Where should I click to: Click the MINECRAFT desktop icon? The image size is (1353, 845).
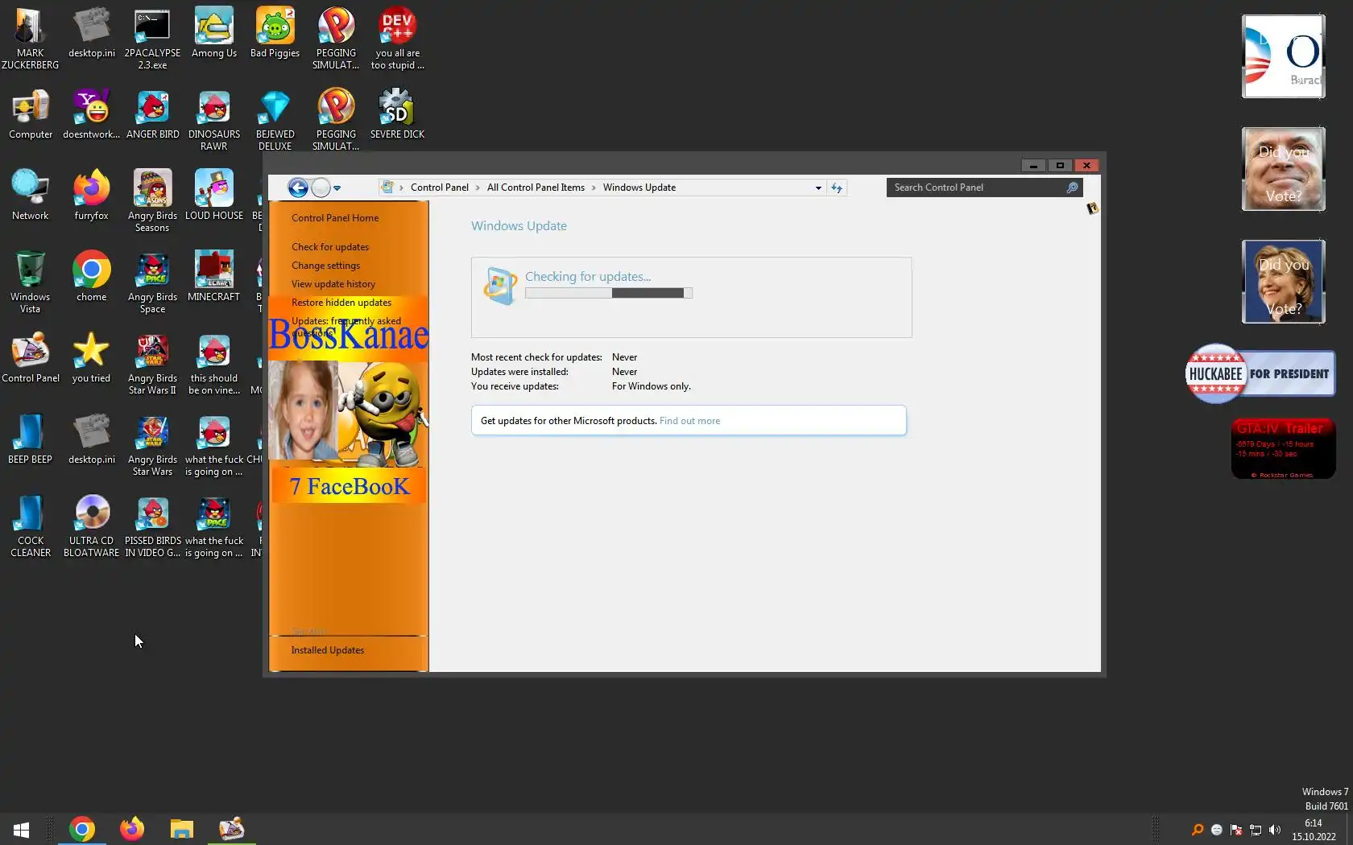[213, 277]
